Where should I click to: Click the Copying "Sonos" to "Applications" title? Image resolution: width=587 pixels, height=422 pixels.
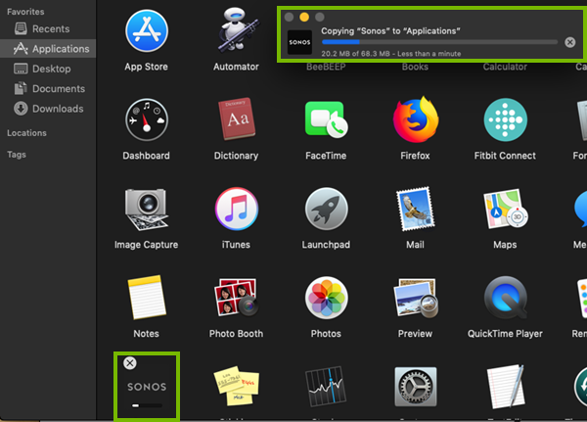coord(390,31)
